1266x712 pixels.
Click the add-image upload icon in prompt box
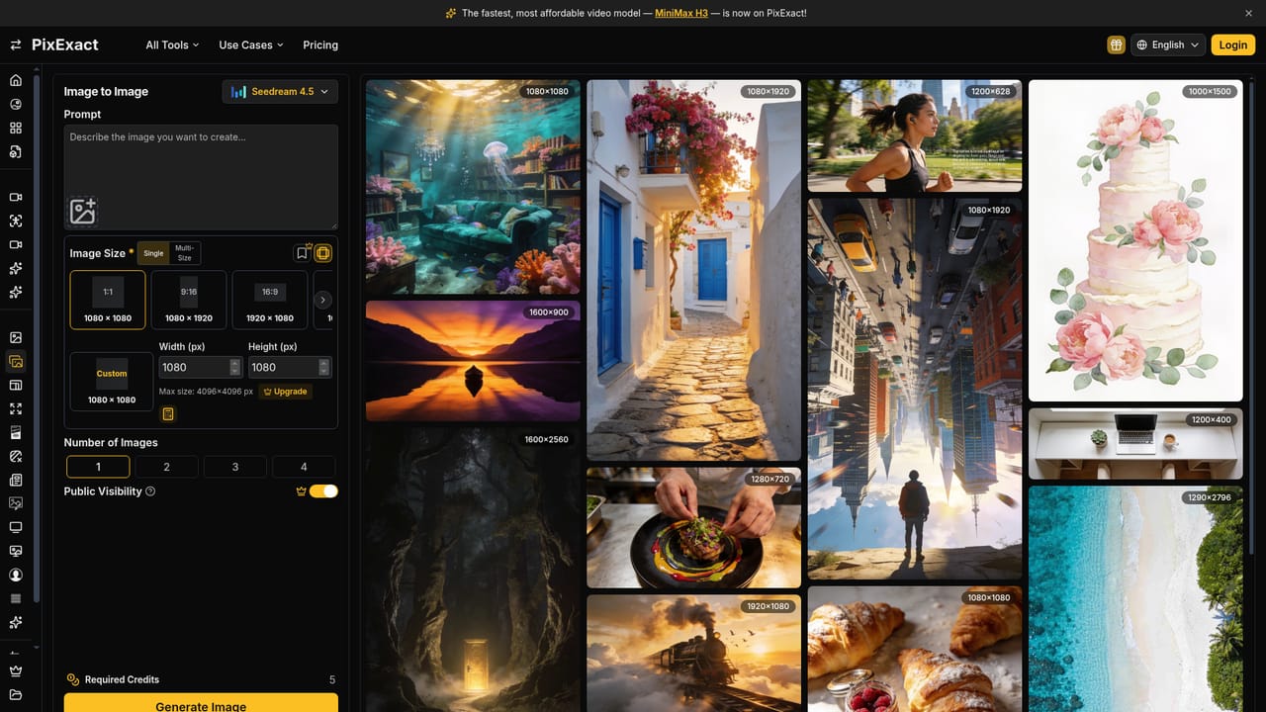click(x=83, y=211)
